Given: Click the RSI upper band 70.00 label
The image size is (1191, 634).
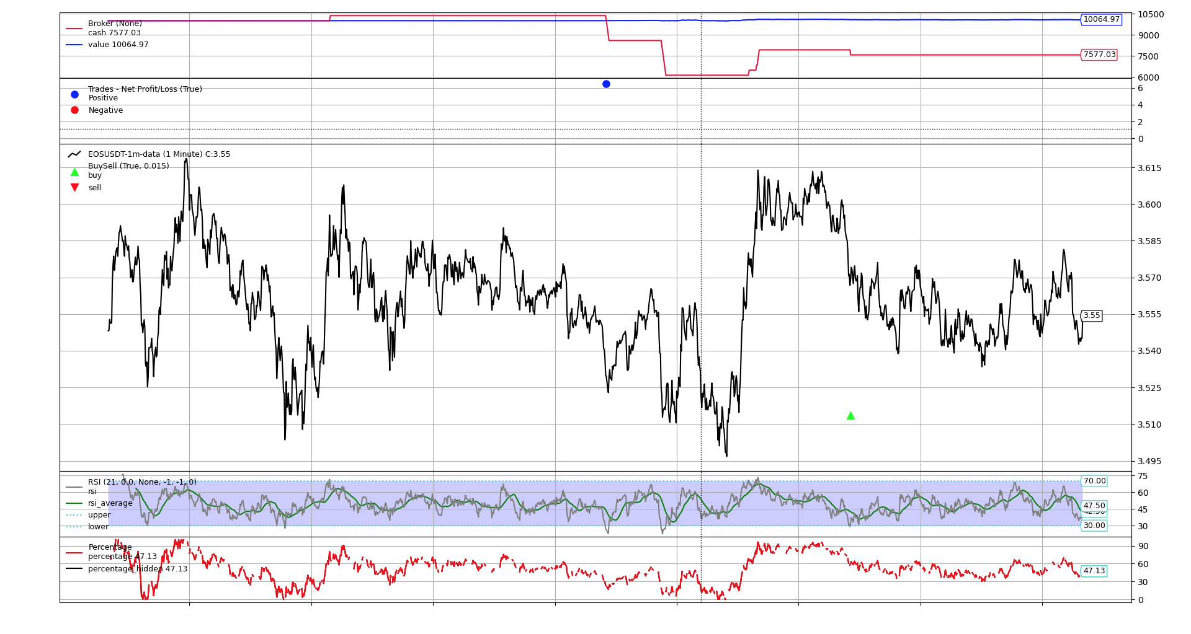Looking at the screenshot, I should tap(1094, 482).
